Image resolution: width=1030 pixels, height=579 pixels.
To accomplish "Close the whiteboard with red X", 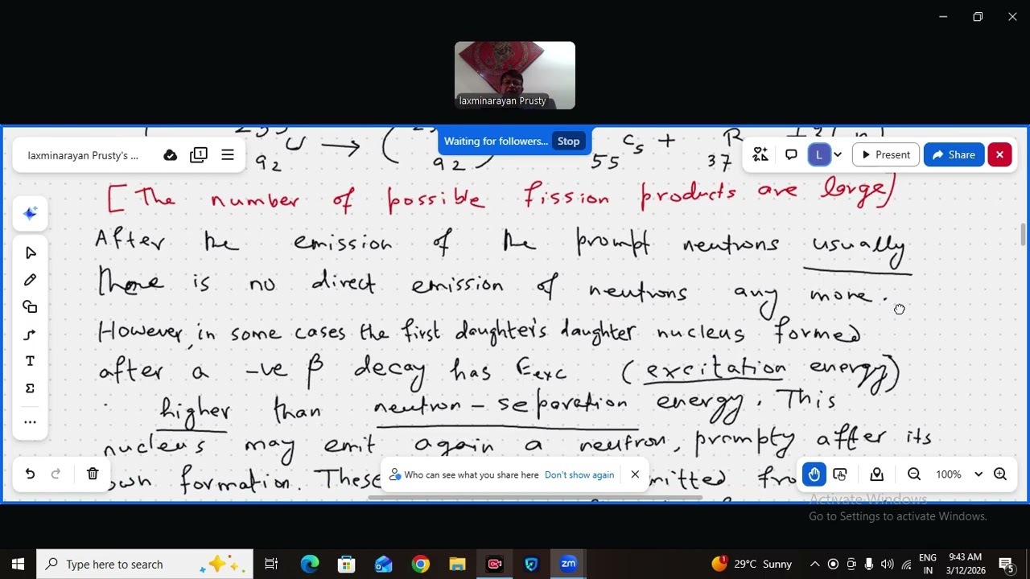I will [999, 154].
